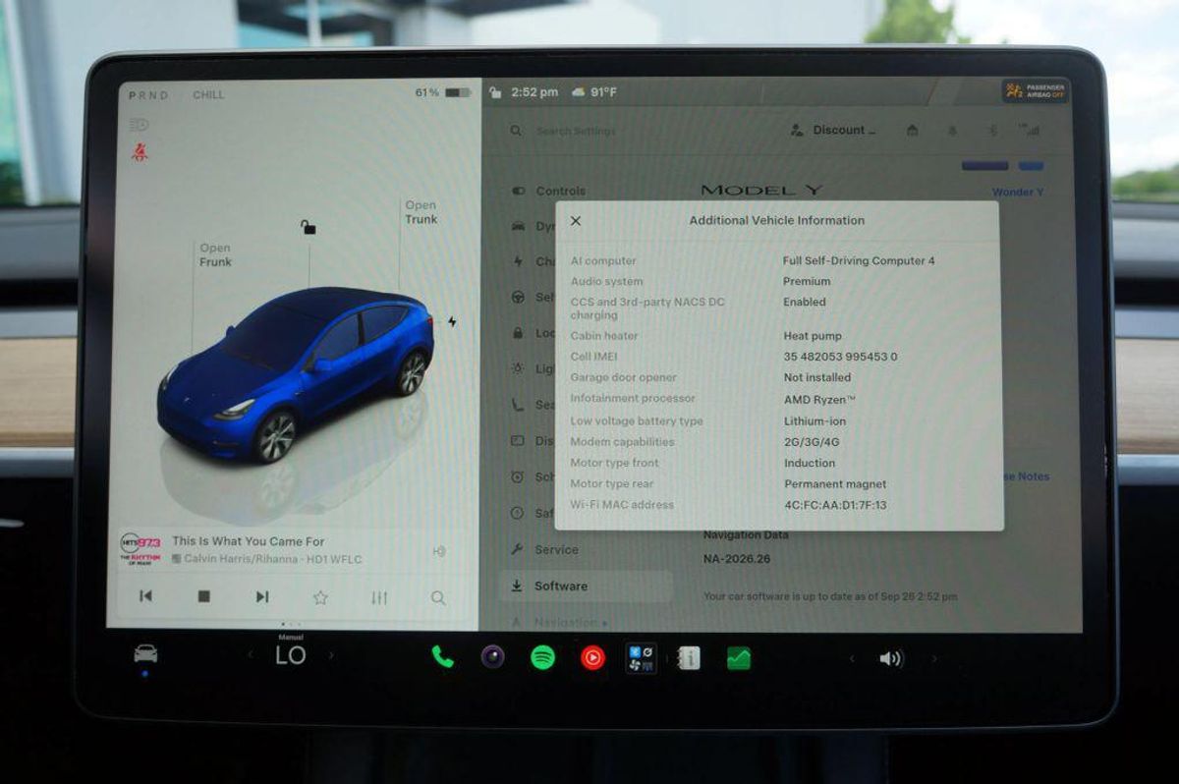The width and height of the screenshot is (1179, 784).
Task: Click the Wonder Y vehicle name link
Action: tap(1019, 193)
